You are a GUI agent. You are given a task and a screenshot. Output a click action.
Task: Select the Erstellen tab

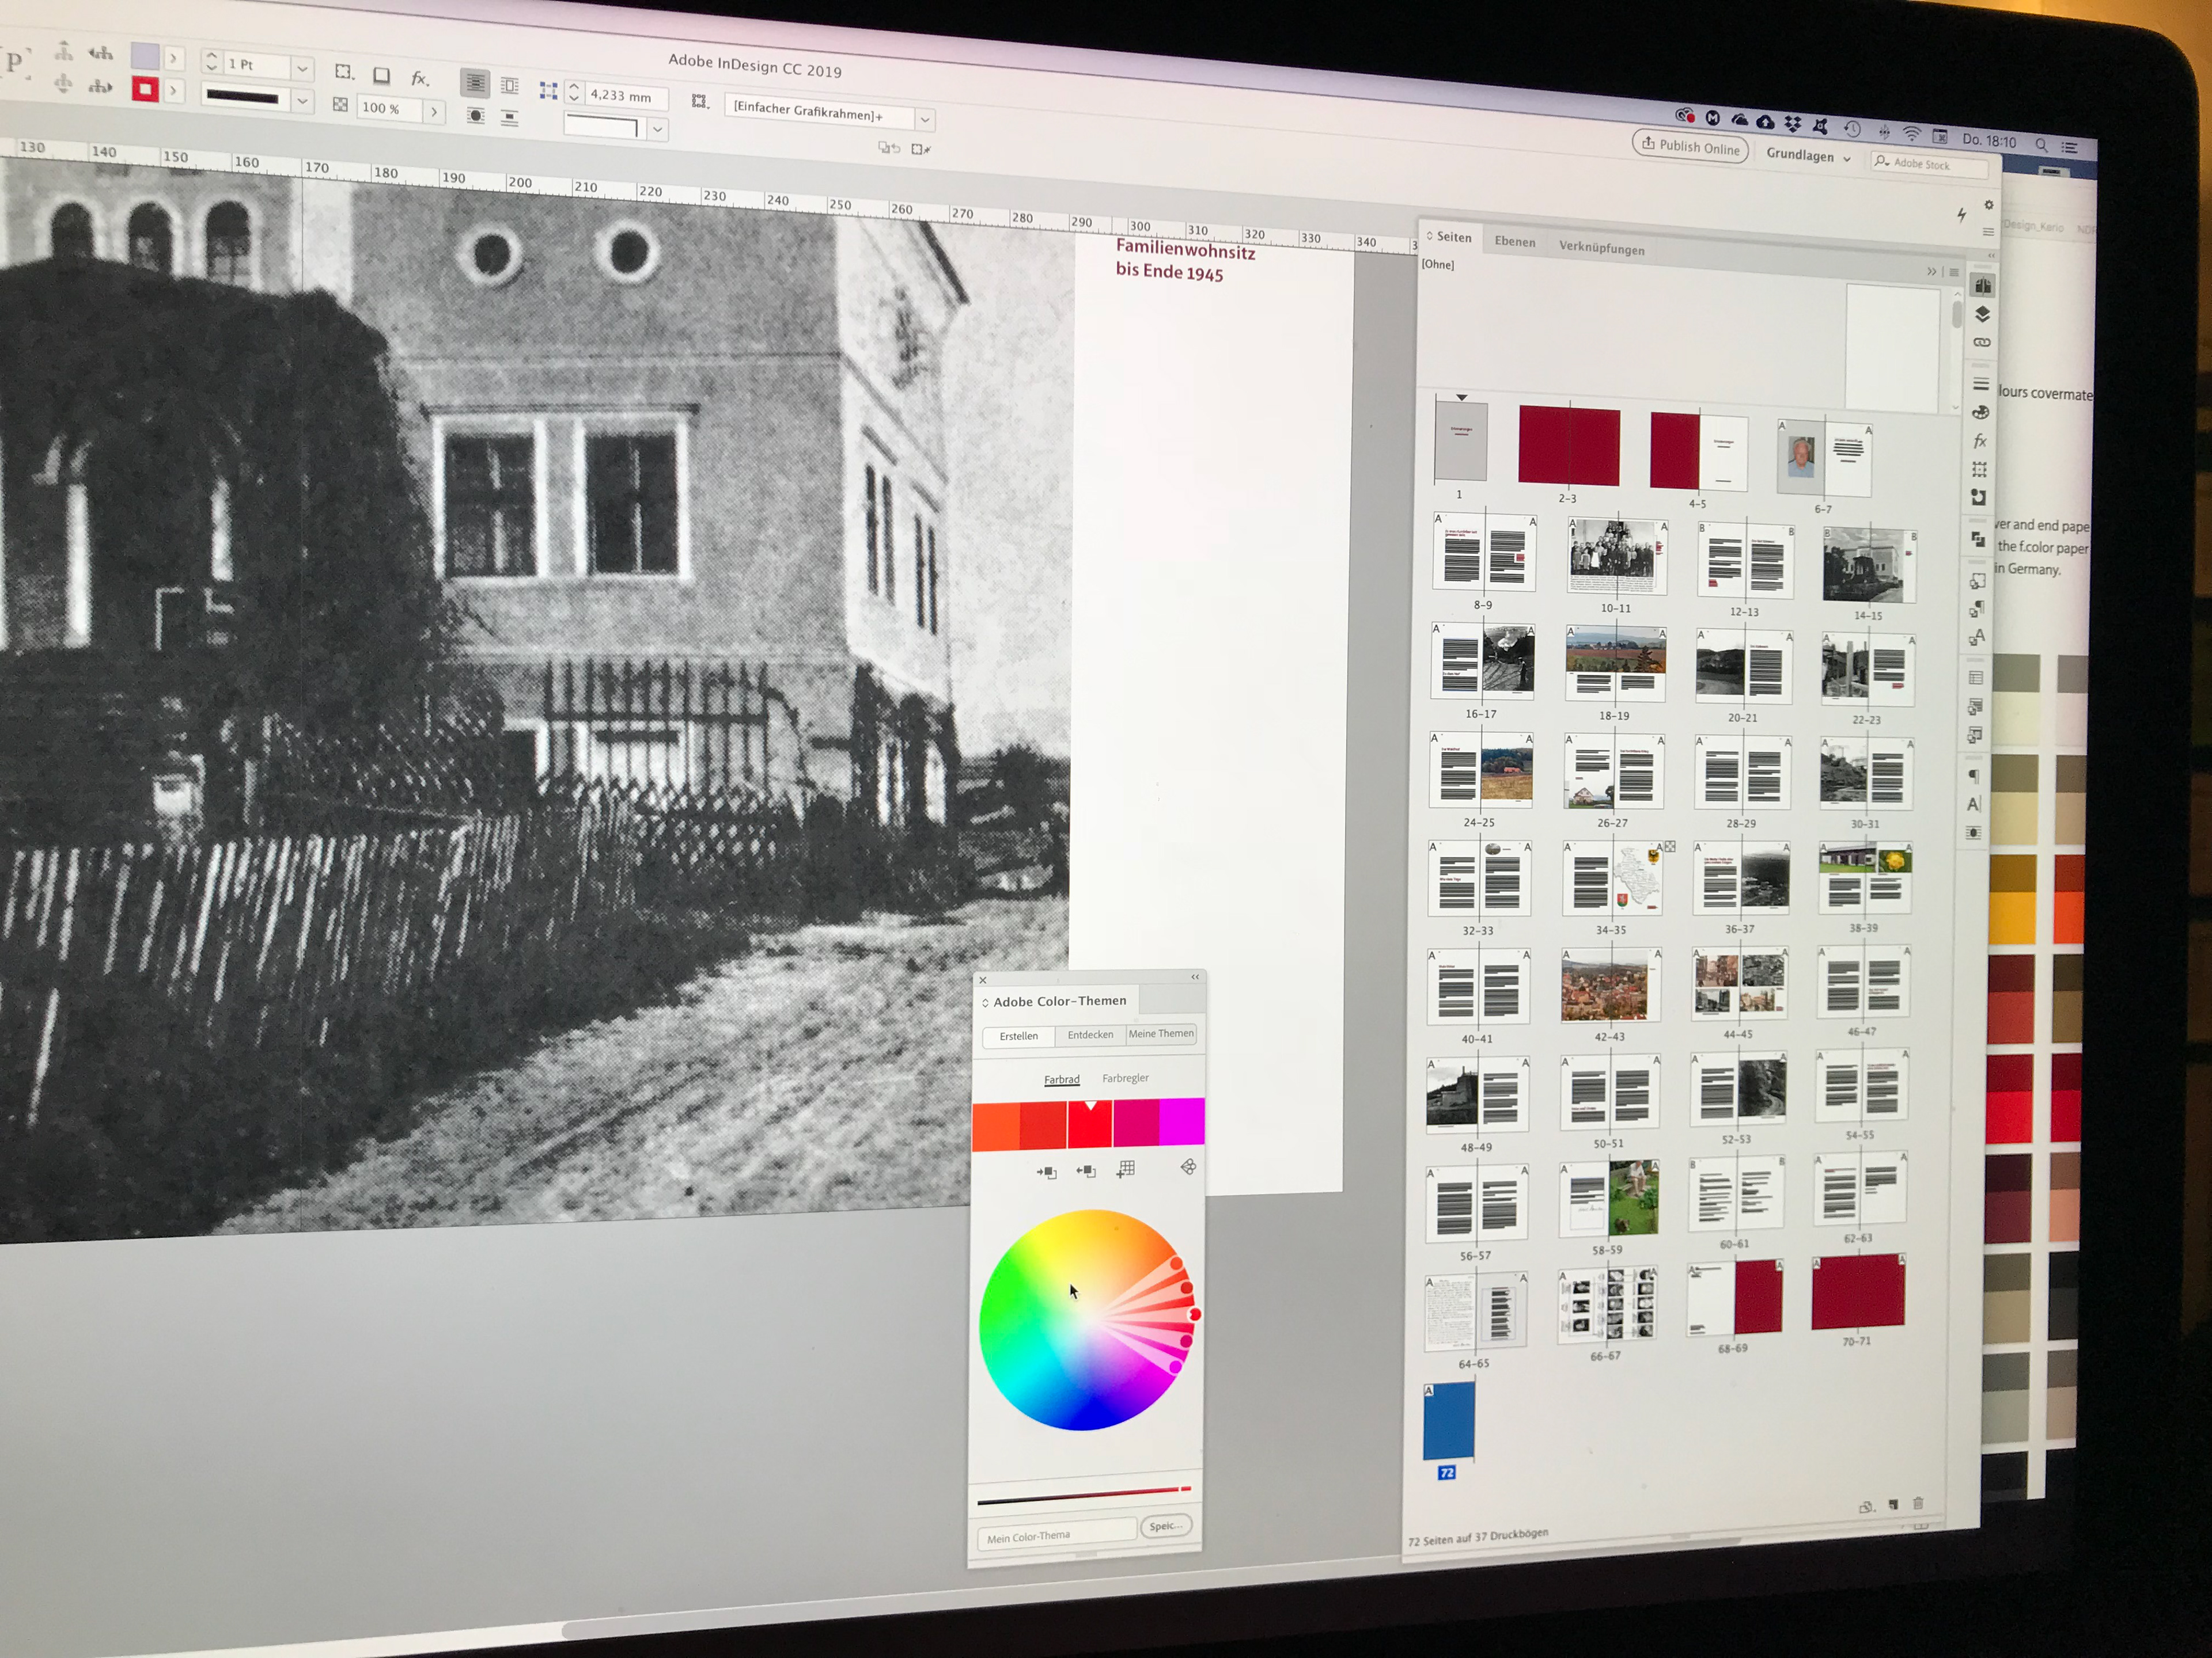pos(1019,1036)
